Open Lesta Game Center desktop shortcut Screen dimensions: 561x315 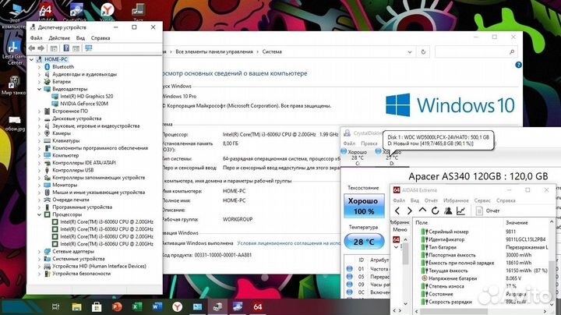[x=13, y=52]
